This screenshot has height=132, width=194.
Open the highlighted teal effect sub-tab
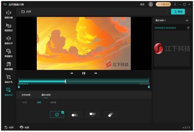39,103
